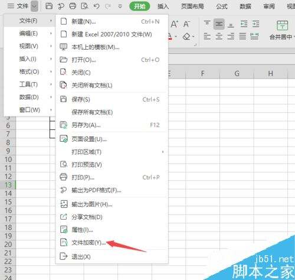The width and height of the screenshot is (295, 280).
Task: Click the 合并居中 merge button
Action: pyautogui.click(x=282, y=30)
